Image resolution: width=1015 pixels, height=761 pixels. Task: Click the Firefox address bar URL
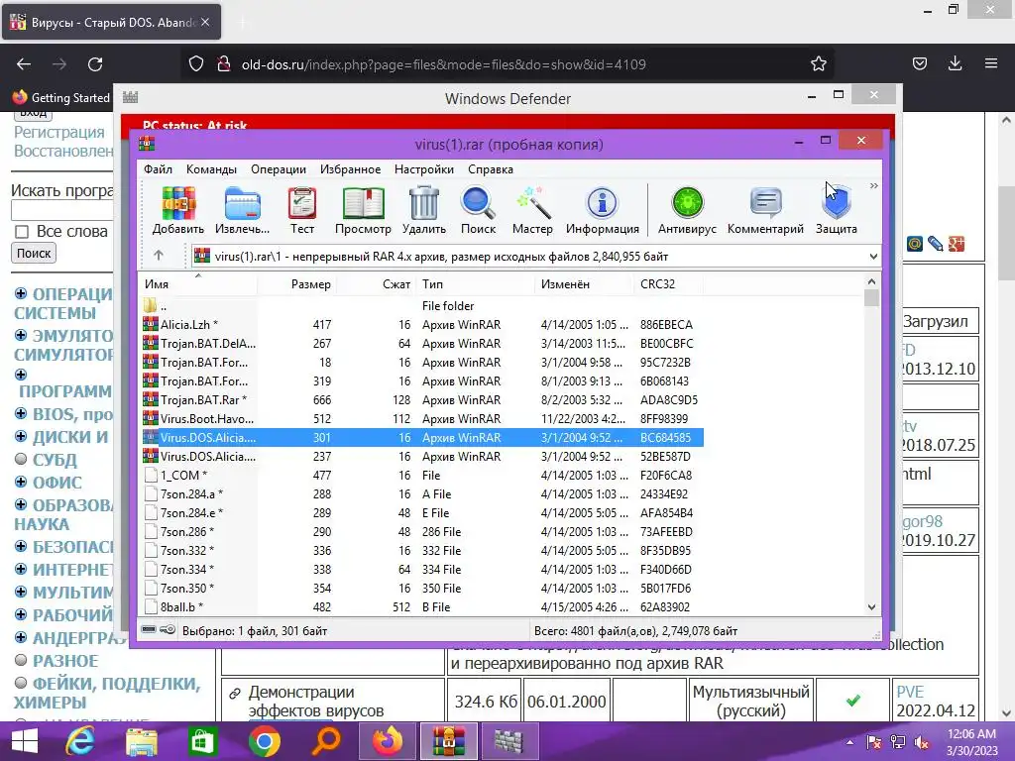point(443,64)
